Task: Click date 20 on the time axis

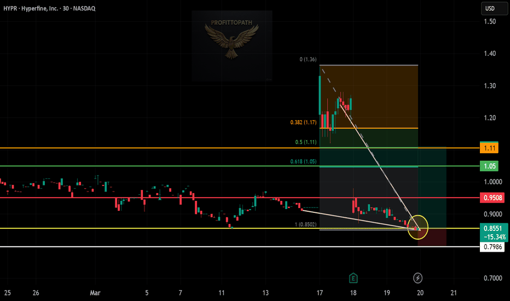Action: click(420, 293)
